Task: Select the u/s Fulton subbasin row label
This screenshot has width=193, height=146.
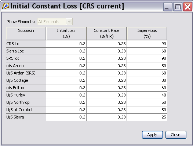Action: [26, 88]
